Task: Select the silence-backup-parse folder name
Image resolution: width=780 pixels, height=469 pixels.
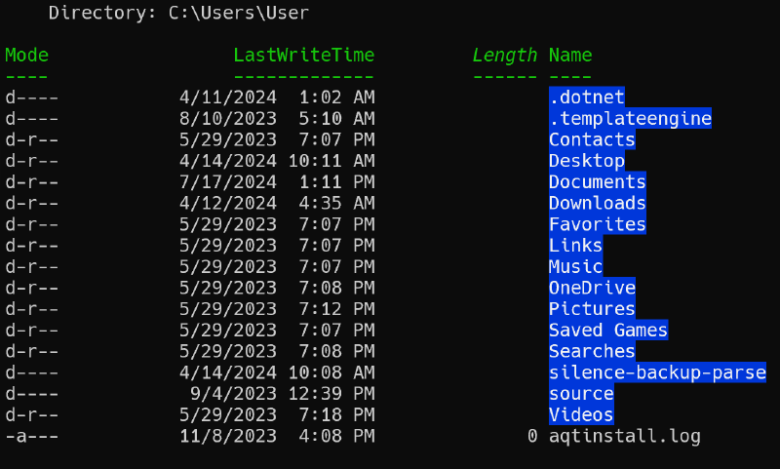Action: (657, 373)
